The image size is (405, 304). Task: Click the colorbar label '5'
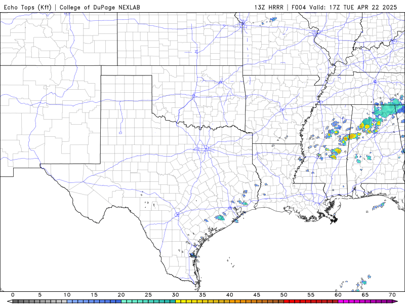tap(40, 295)
